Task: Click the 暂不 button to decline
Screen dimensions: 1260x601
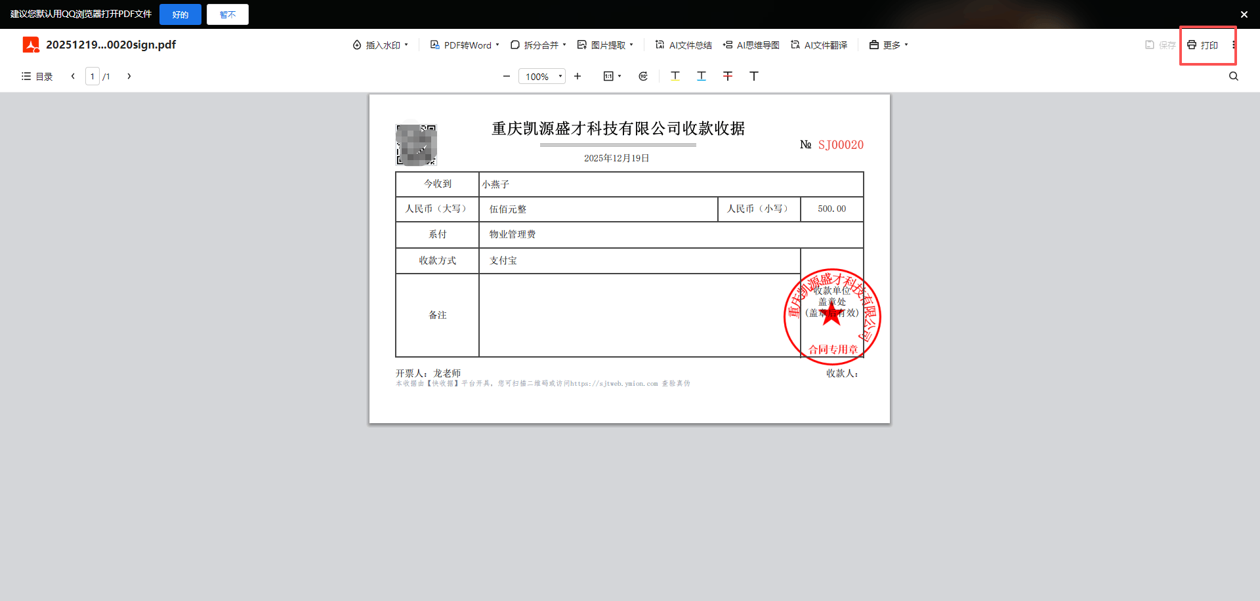Action: pos(227,14)
